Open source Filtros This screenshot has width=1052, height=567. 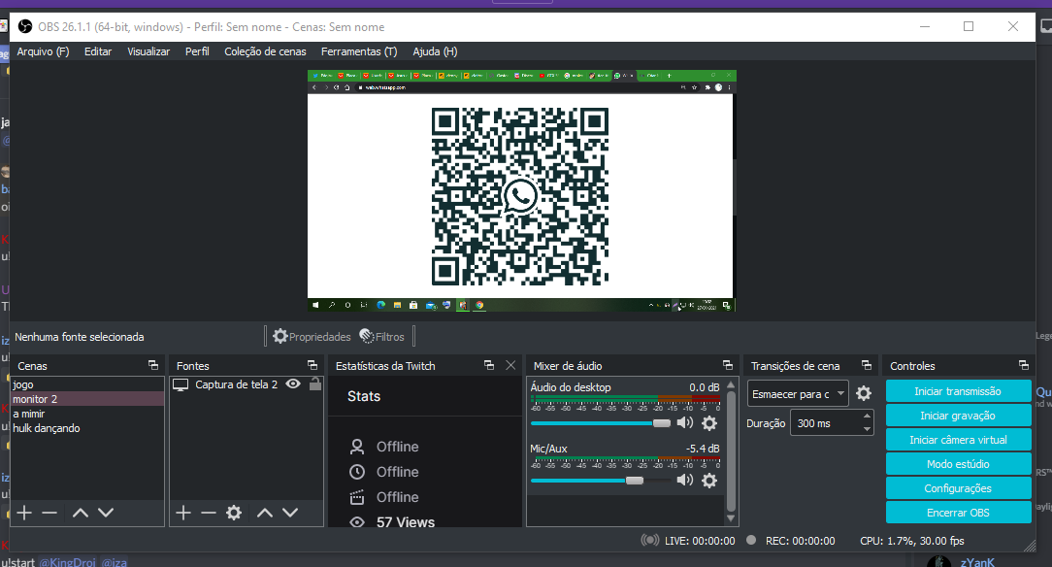point(381,336)
